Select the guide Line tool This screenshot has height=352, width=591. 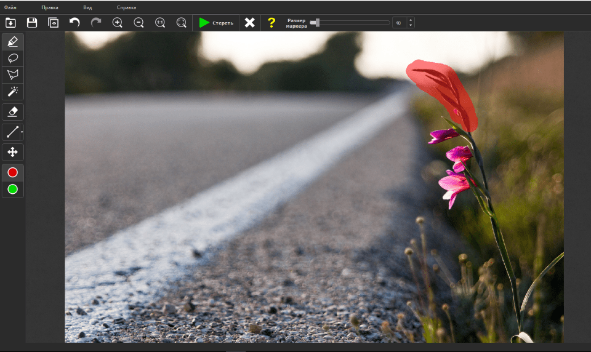click(12, 132)
